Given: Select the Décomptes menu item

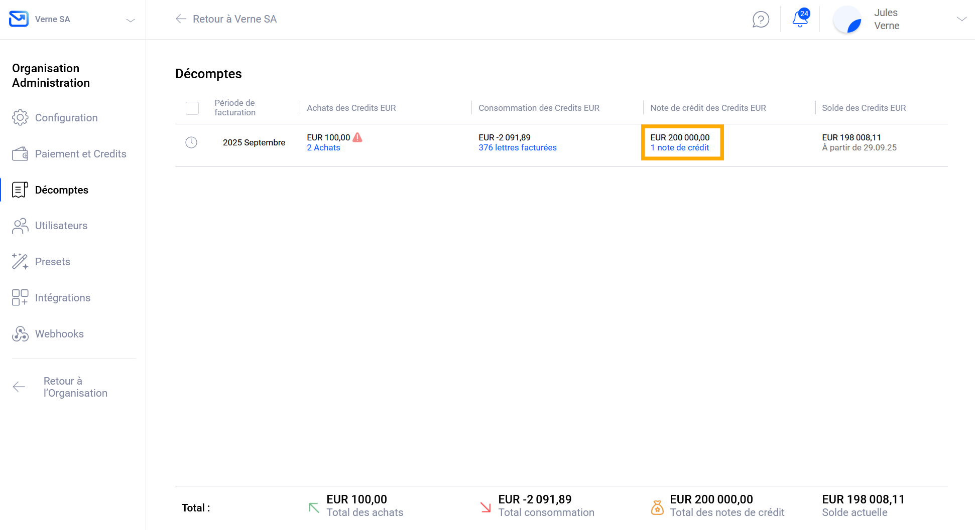Looking at the screenshot, I should point(62,190).
